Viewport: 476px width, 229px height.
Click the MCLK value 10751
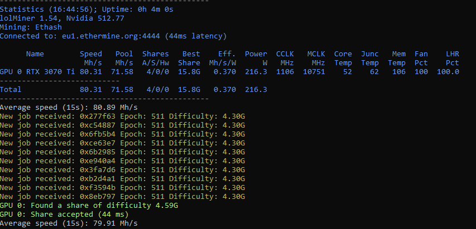(314, 71)
